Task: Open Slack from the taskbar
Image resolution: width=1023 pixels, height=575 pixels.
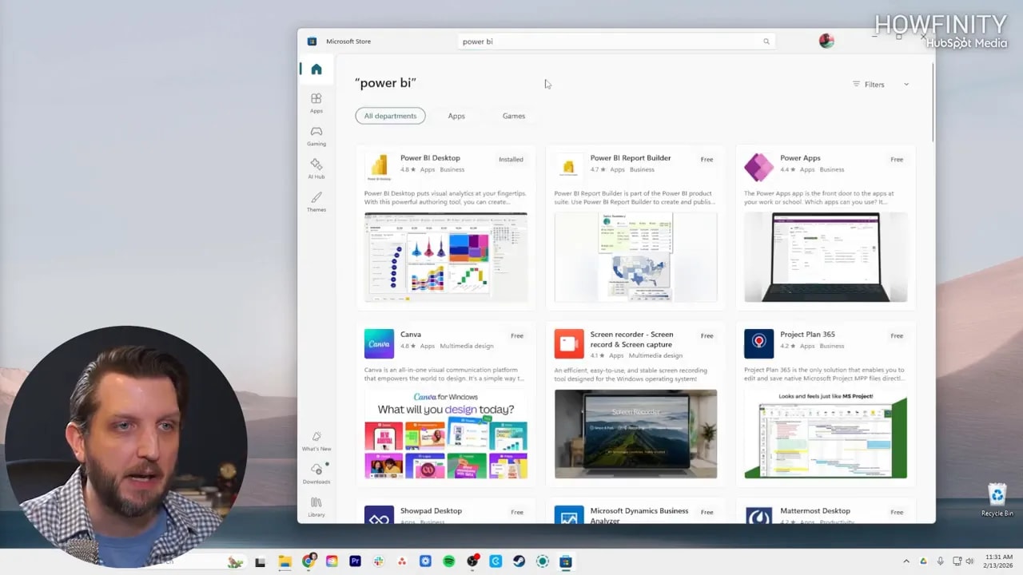Action: pos(379,561)
